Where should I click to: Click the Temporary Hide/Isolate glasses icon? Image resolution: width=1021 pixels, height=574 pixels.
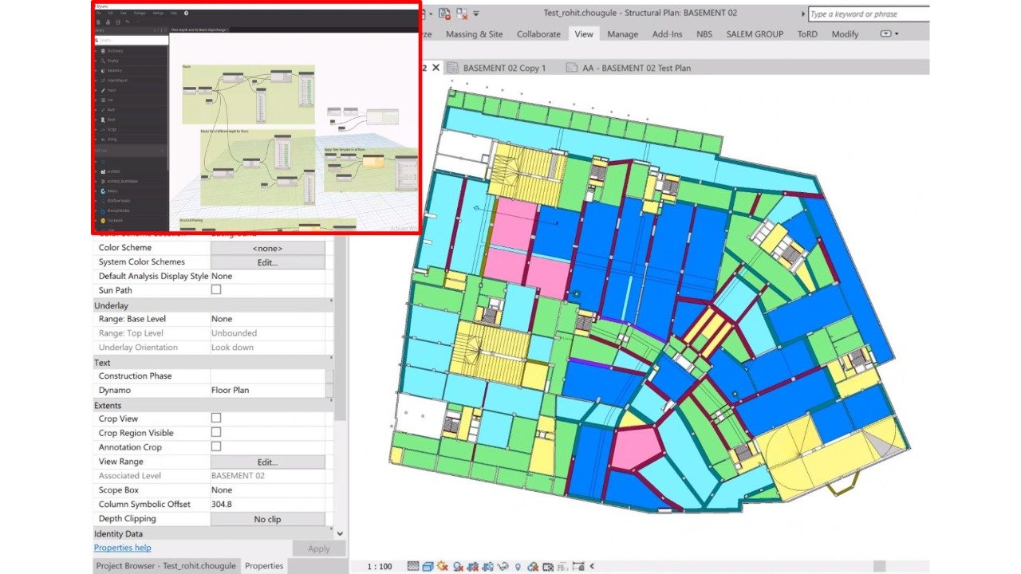503,567
